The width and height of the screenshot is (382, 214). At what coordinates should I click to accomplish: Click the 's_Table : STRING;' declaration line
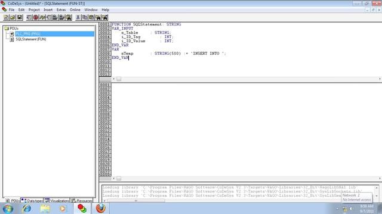pos(146,33)
